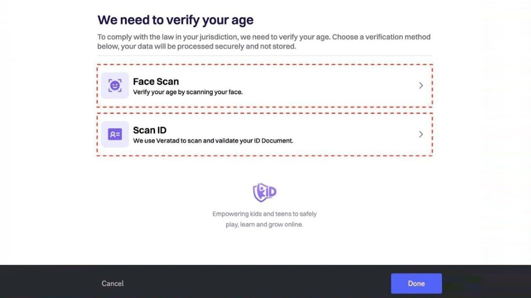Open Scan ID via its right chevron
Viewport: 531px width, 298px height.
[421, 134]
